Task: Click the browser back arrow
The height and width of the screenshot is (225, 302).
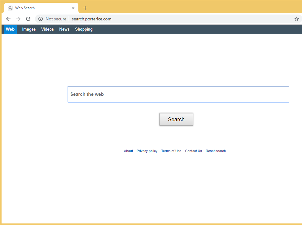Action: (8, 19)
